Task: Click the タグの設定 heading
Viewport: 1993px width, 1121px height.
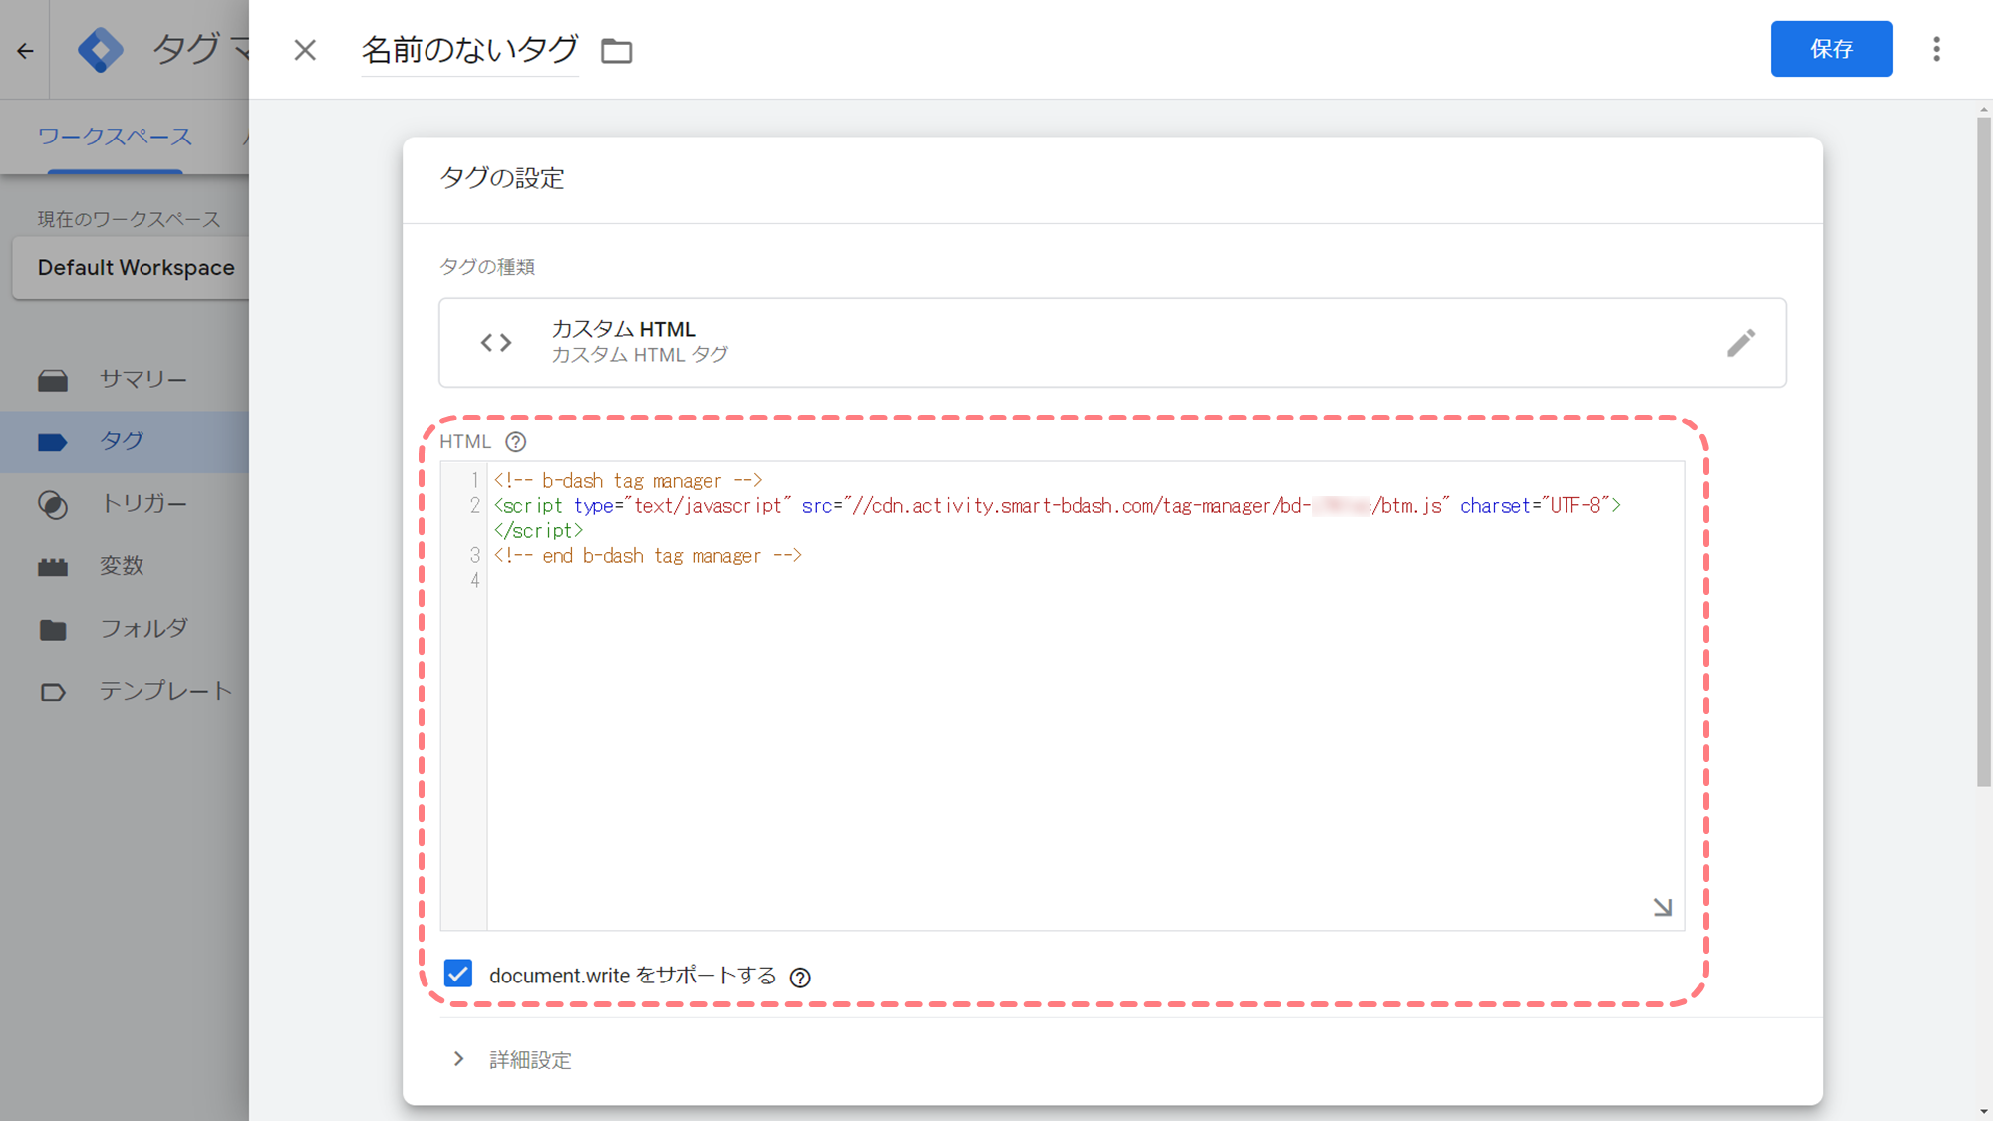Action: 502,178
